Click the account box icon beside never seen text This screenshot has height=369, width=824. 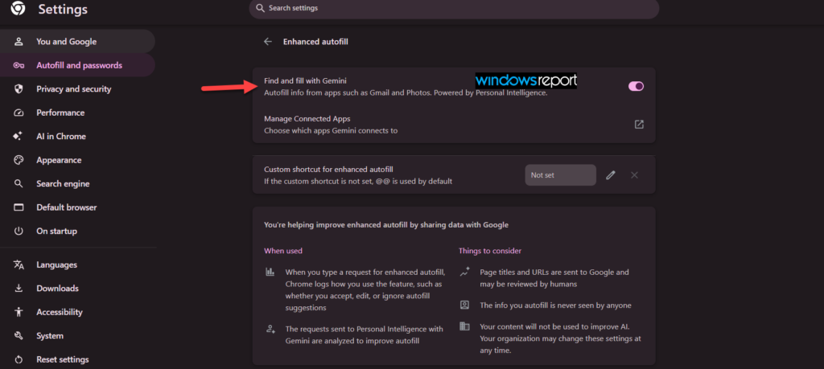pyautogui.click(x=464, y=305)
